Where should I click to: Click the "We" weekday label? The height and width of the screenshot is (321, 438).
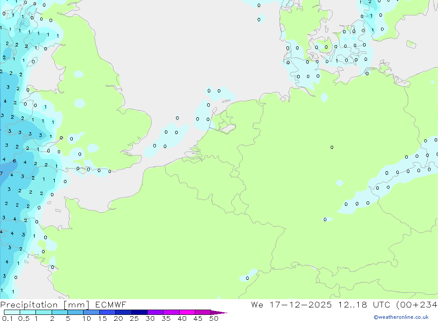pos(257,305)
